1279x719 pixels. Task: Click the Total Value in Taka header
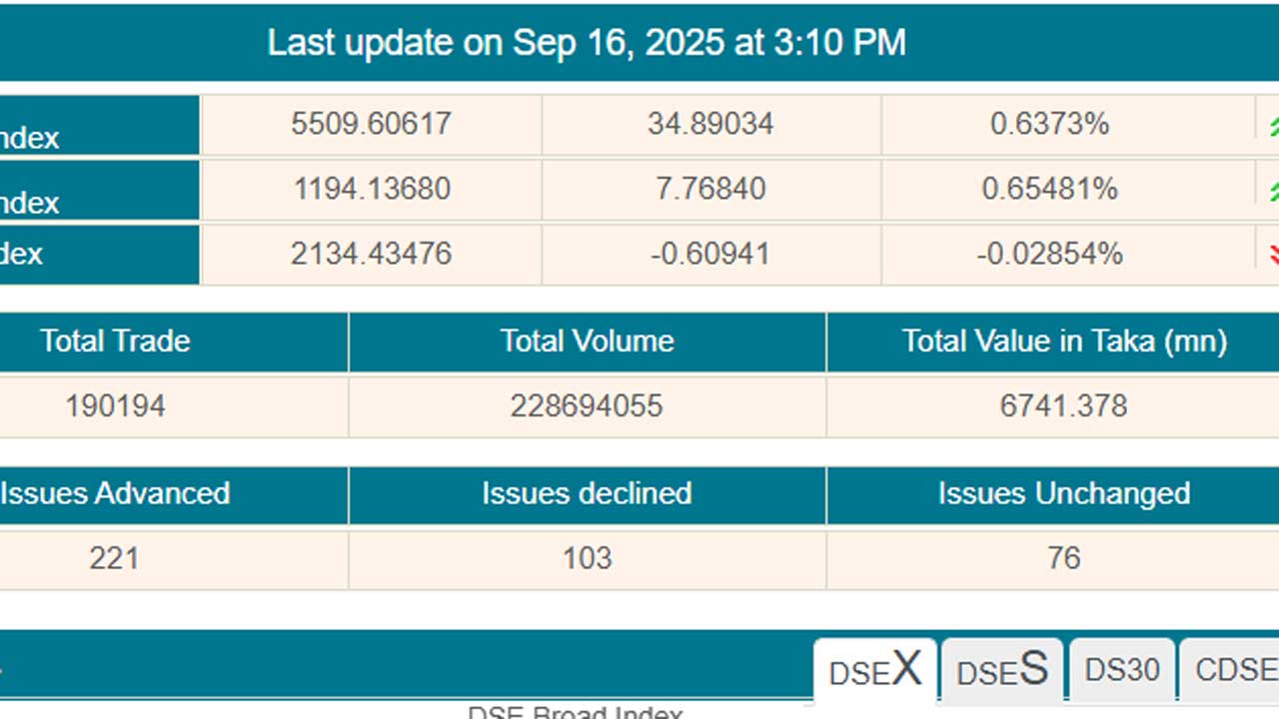[x=1064, y=342]
